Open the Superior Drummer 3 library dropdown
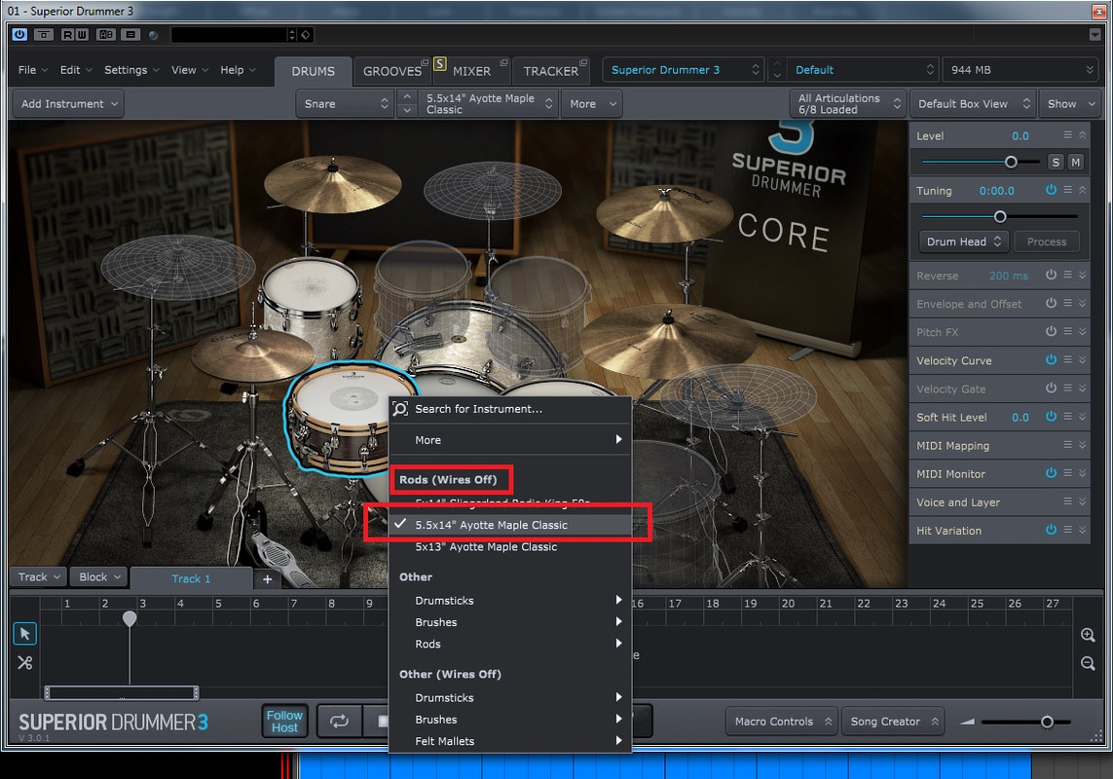 click(684, 69)
